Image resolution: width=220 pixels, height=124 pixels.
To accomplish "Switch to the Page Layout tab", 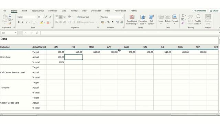I will point(37,11).
